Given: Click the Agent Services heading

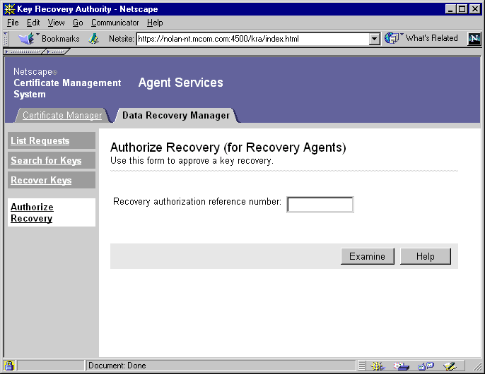Looking at the screenshot, I should (x=181, y=83).
